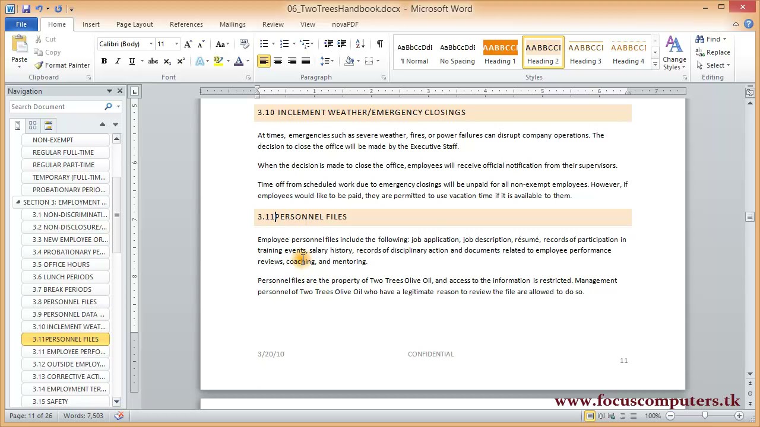Click text highlight color button
The height and width of the screenshot is (427, 760).
[x=218, y=61]
